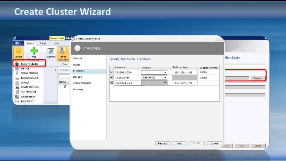Switch to the Folder ribbon tab
This screenshot has width=286, height=161.
[43, 44]
